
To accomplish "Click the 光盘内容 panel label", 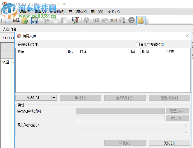I will (10, 29).
